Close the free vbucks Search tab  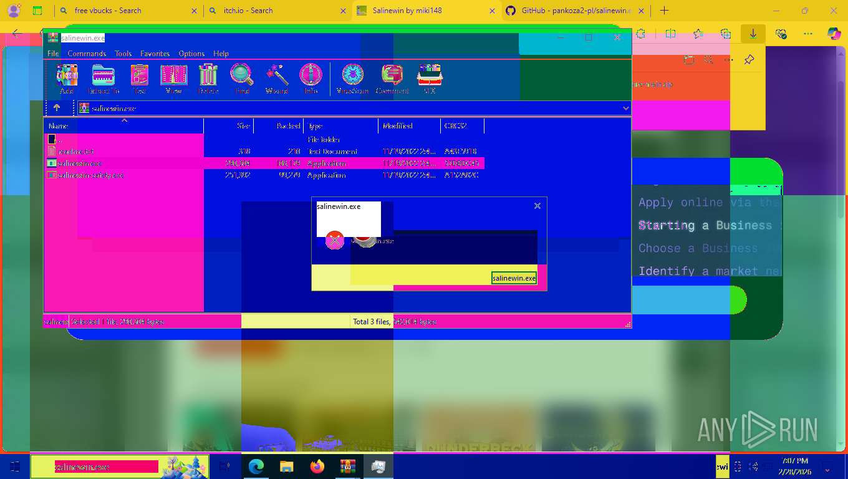click(194, 11)
